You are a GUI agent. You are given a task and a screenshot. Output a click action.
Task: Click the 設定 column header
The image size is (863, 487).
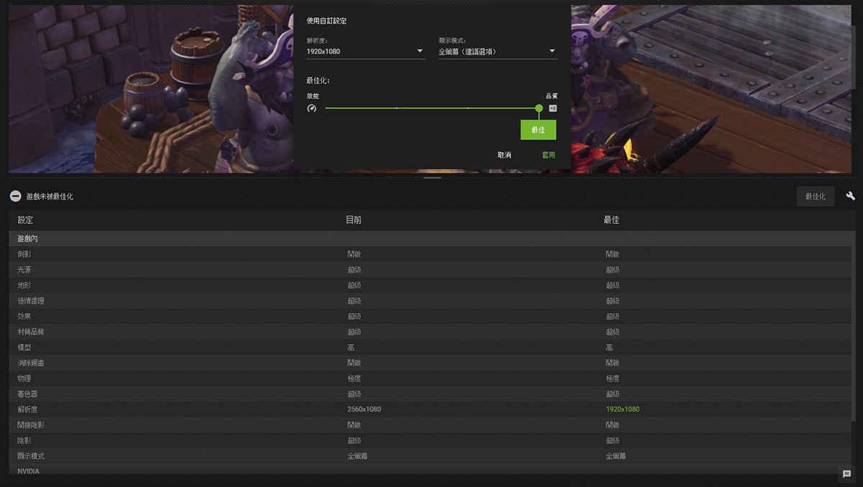(x=25, y=220)
